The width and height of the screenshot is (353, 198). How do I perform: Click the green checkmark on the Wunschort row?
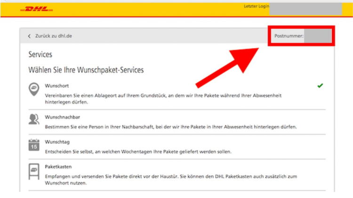coord(320,85)
